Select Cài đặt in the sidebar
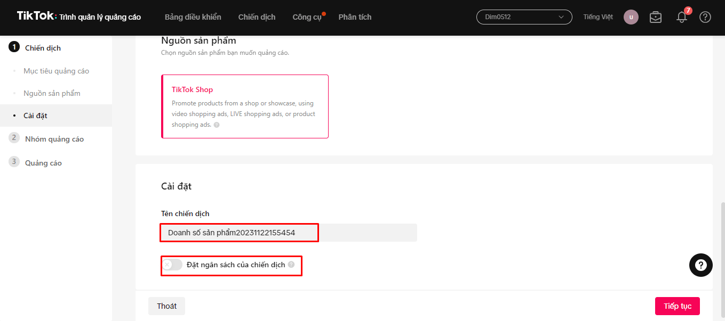Viewport: 725px width, 321px height. 56,116
